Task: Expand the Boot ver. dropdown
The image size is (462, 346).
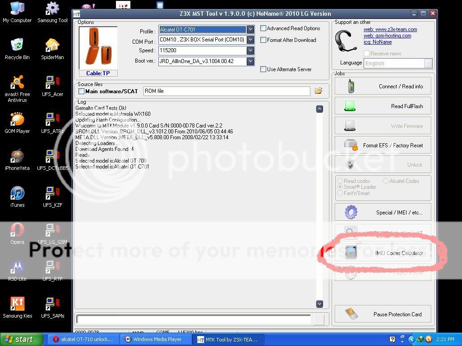Action: pos(250,61)
